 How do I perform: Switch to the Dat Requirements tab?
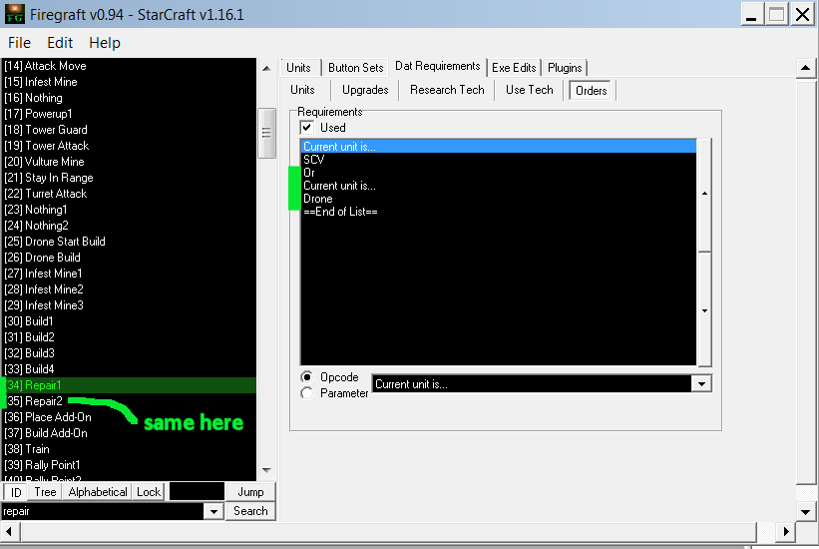tap(438, 66)
